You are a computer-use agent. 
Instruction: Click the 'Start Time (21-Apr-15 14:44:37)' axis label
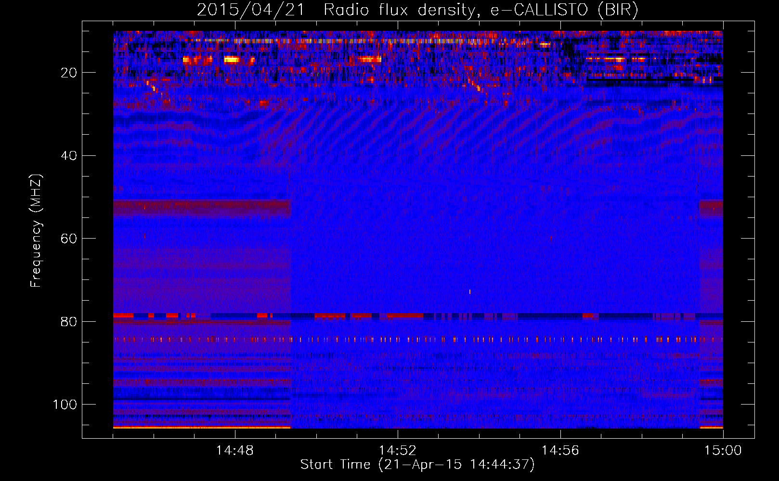tap(417, 465)
